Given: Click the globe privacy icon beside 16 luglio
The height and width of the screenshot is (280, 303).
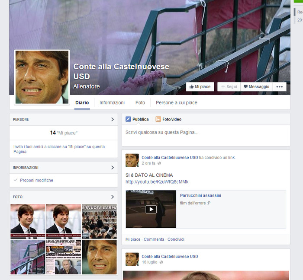Looking at the screenshot, I should coord(161,262).
